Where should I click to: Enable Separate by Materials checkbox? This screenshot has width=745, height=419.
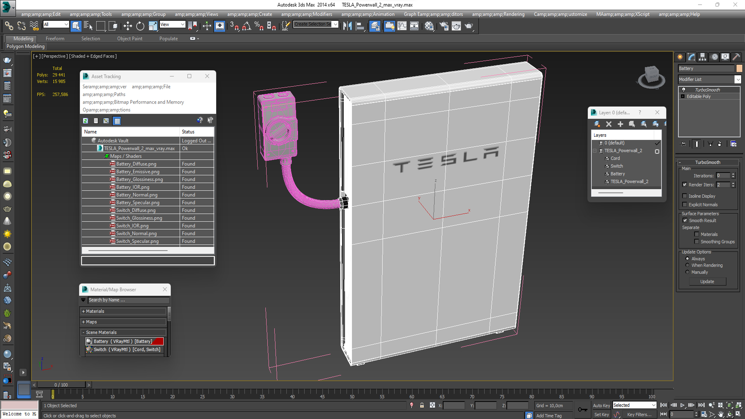[696, 234]
